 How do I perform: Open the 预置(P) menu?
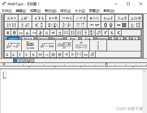tap(94, 11)
